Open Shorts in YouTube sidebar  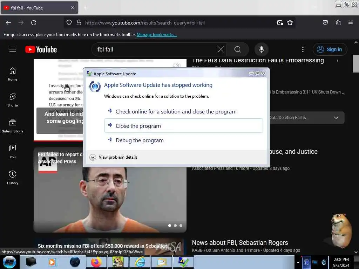13,100
